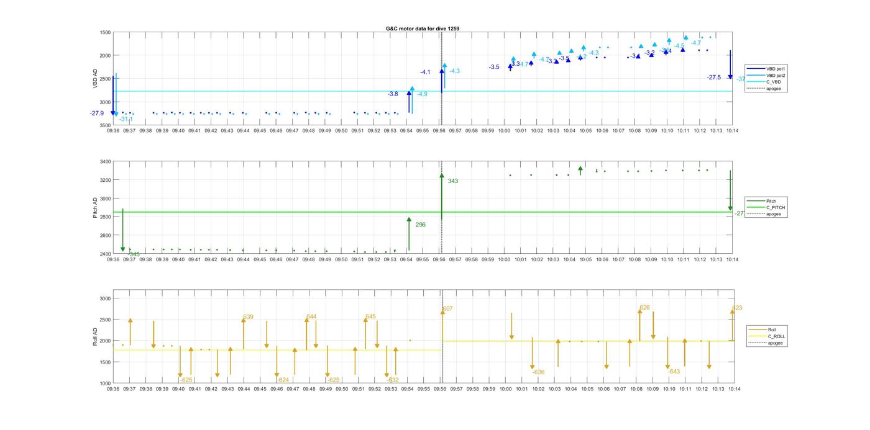Click the "3400" tick on the Pitch axis
This screenshot has height=430, width=870.
click(x=105, y=162)
